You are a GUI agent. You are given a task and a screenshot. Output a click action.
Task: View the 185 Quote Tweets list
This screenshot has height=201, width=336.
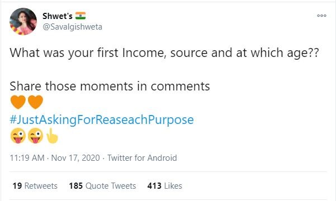(102, 186)
